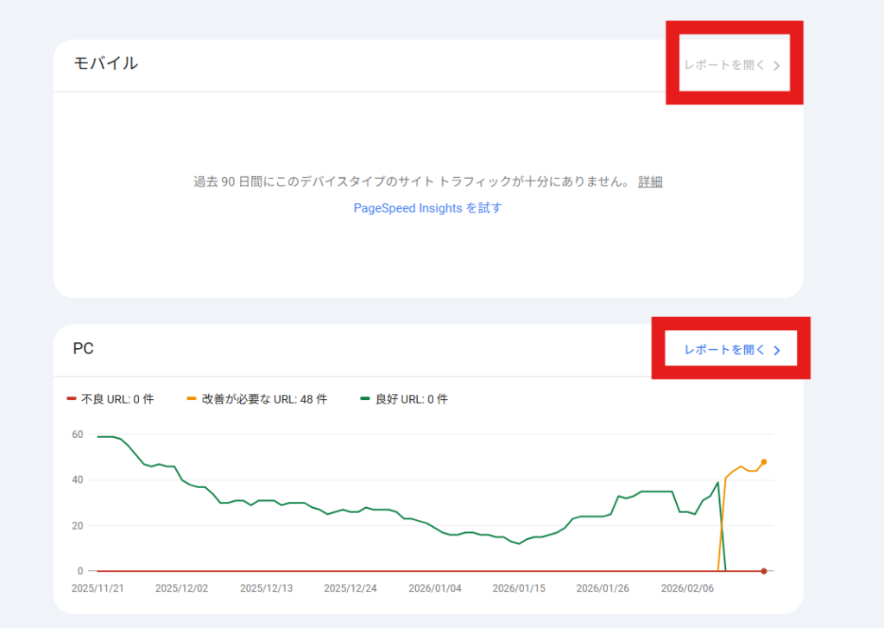This screenshot has height=628, width=884.
Task: Open the 詳細 link
Action: pyautogui.click(x=650, y=181)
